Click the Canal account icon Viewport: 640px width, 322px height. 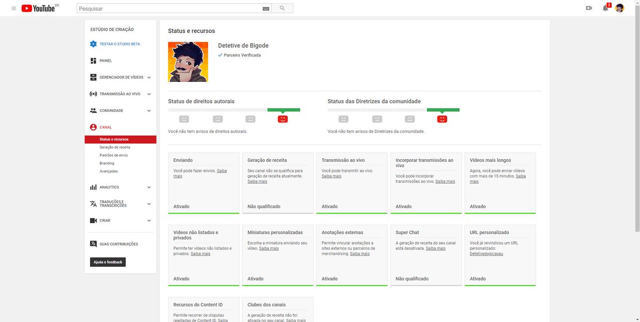pyautogui.click(x=93, y=127)
